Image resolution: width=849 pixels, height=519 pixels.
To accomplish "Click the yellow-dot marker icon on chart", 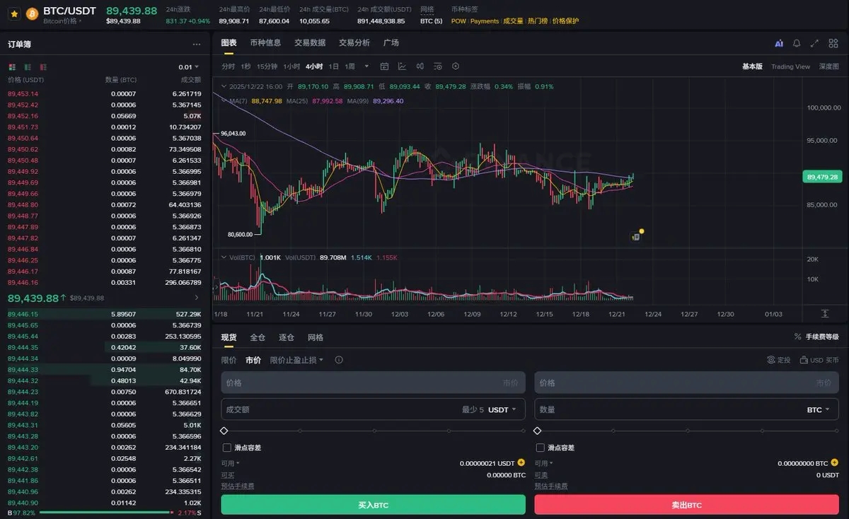I will (x=637, y=235).
